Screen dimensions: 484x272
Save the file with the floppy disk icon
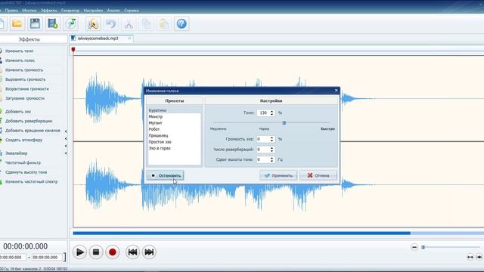(35, 23)
